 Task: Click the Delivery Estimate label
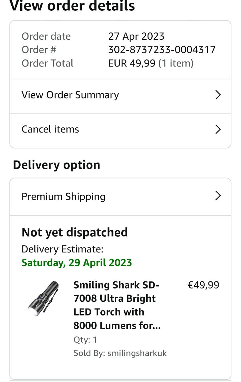62,249
